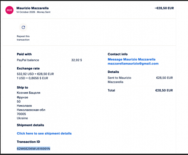Screen dimensions: 188x155
Task: Click the Repeat this transaction icon
Action: tap(23, 27)
